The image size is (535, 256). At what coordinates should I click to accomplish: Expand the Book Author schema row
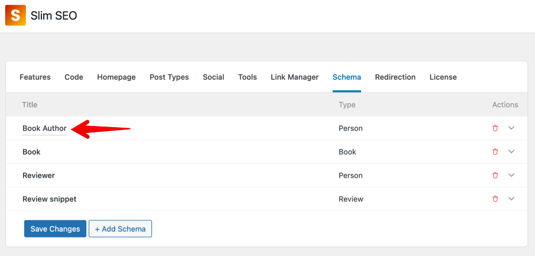tap(511, 128)
